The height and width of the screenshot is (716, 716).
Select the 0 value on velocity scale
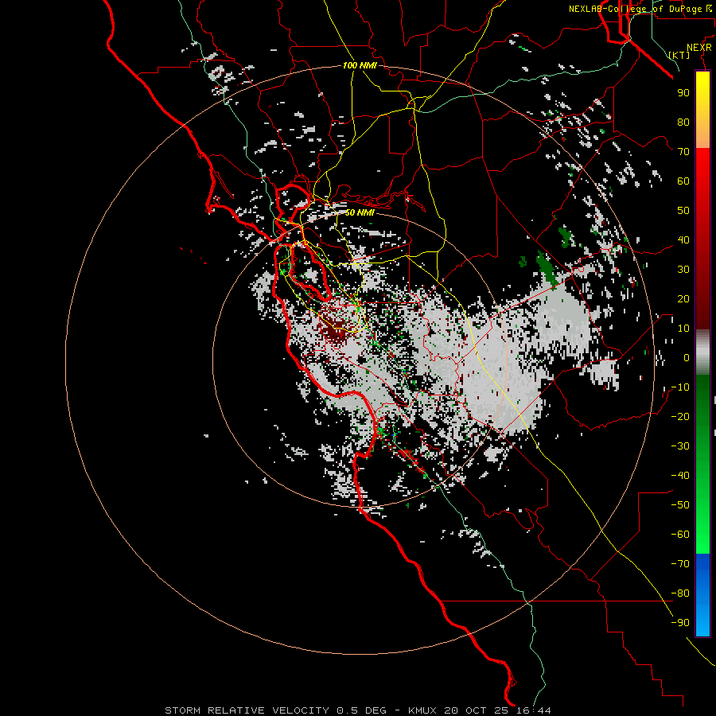click(x=687, y=357)
